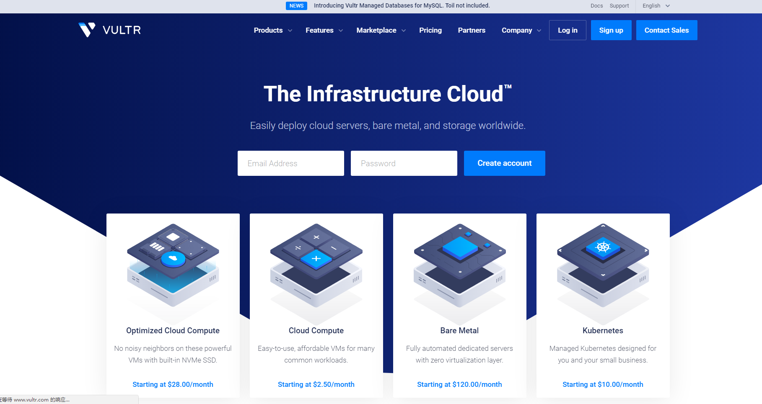Screen dimensions: 762x404
Task: Open the Products menu
Action: [x=268, y=30]
